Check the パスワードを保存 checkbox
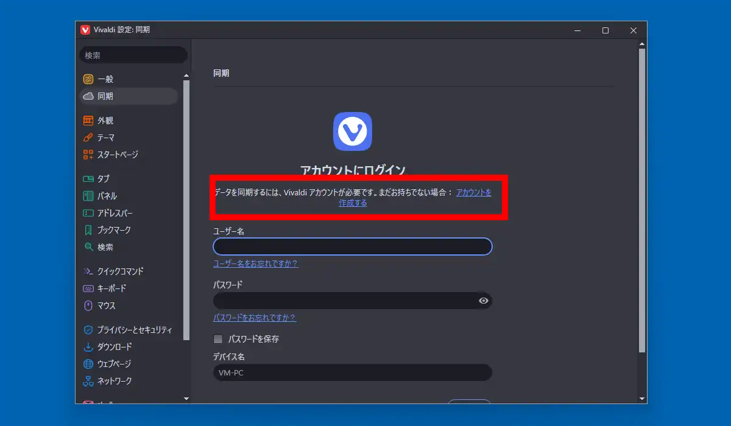731x426 pixels. click(218, 339)
